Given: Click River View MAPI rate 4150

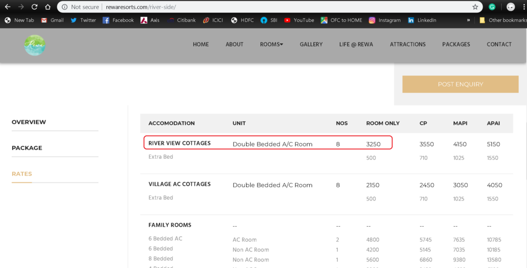Looking at the screenshot, I should click(x=460, y=144).
